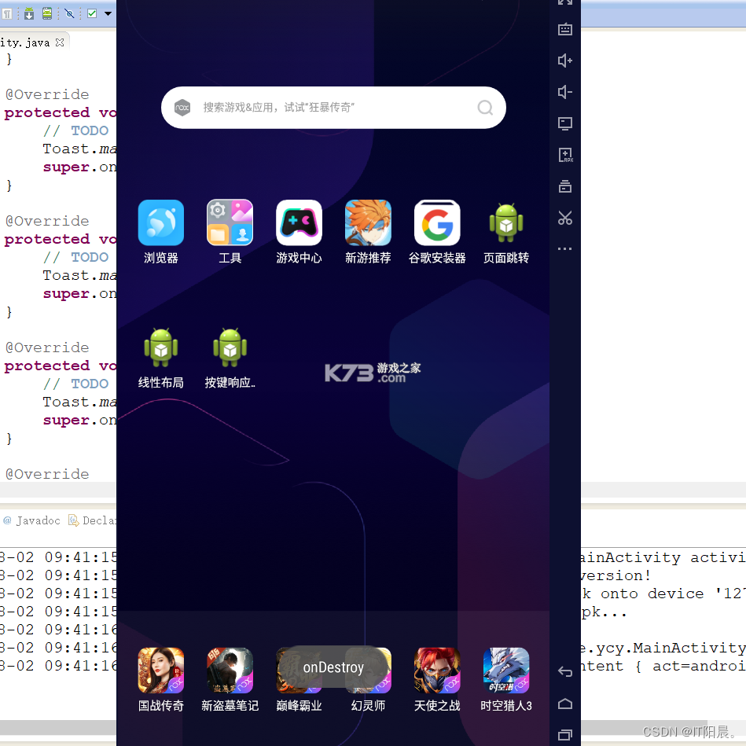Open recent apps button in Nox sidebar
This screenshot has height=746, width=746.
pyautogui.click(x=564, y=734)
